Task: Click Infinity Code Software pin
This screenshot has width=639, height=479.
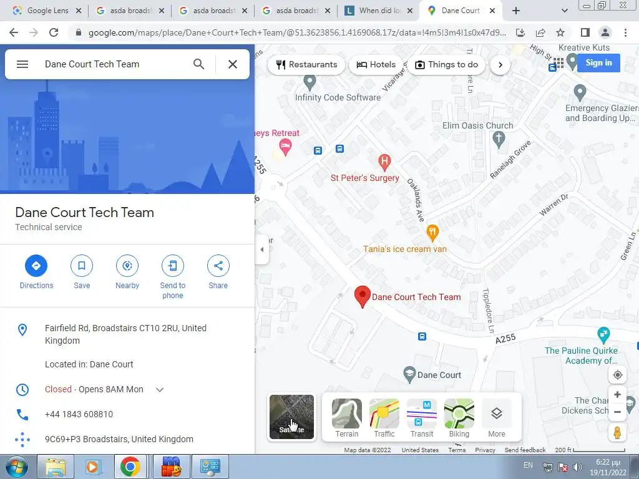Action: click(310, 83)
